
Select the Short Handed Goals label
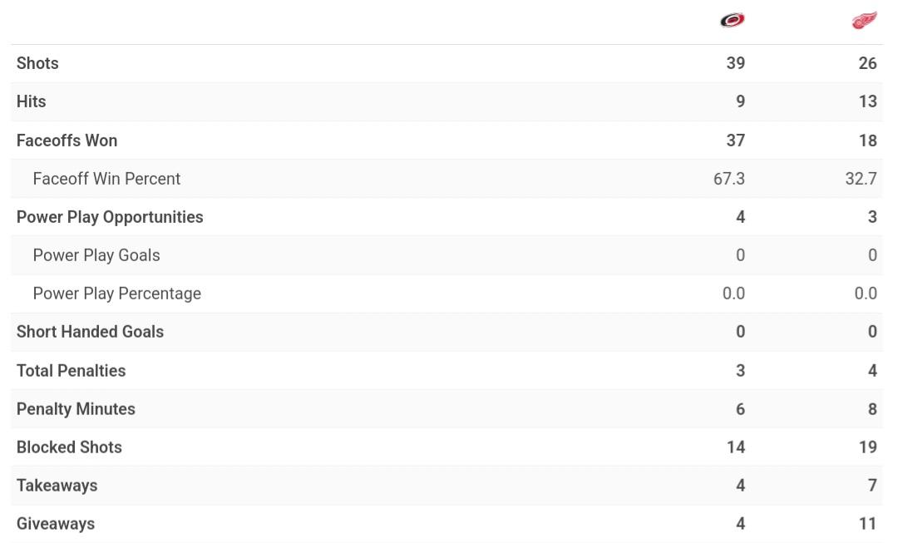(x=90, y=332)
